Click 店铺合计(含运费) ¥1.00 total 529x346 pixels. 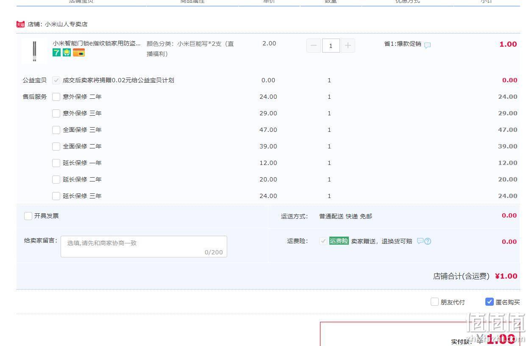[x=475, y=276]
